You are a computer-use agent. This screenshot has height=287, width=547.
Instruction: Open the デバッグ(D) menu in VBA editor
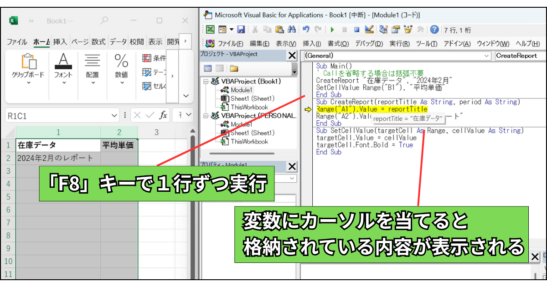tap(369, 44)
